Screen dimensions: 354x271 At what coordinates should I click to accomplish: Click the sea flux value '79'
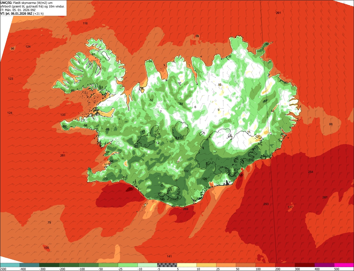click(49, 223)
